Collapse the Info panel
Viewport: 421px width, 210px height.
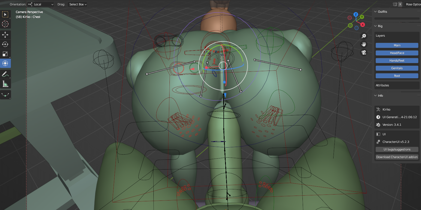click(375, 96)
